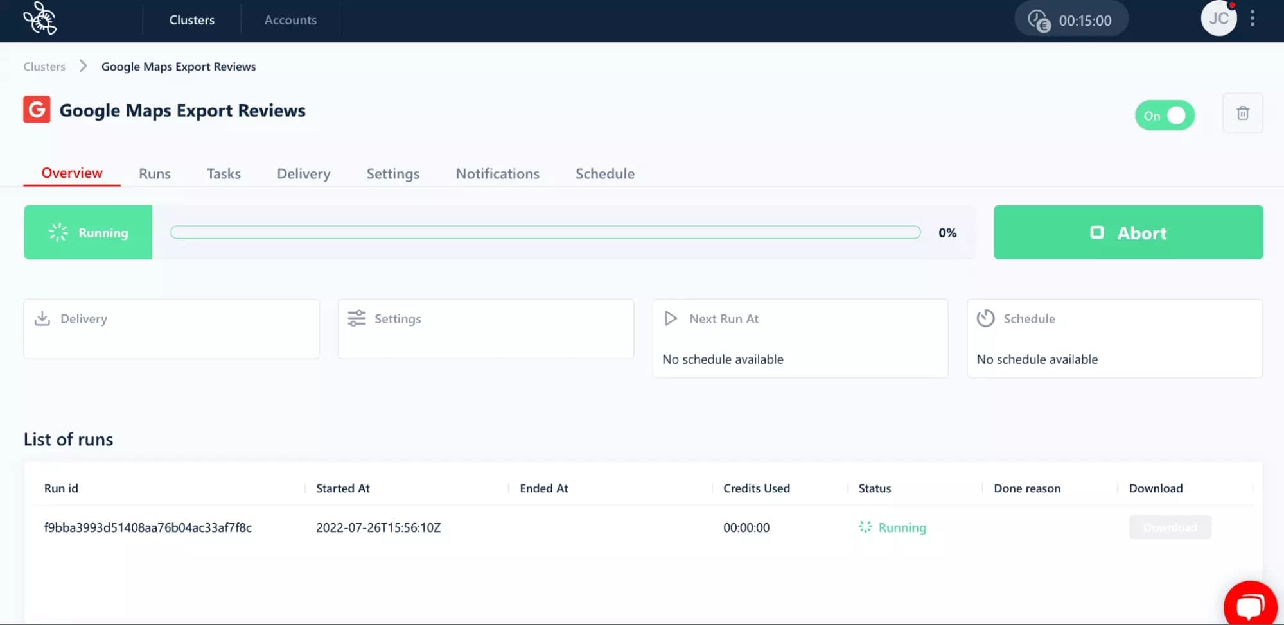Image resolution: width=1284 pixels, height=625 pixels.
Task: Click the breadcrumb chevron separator
Action: pos(83,66)
